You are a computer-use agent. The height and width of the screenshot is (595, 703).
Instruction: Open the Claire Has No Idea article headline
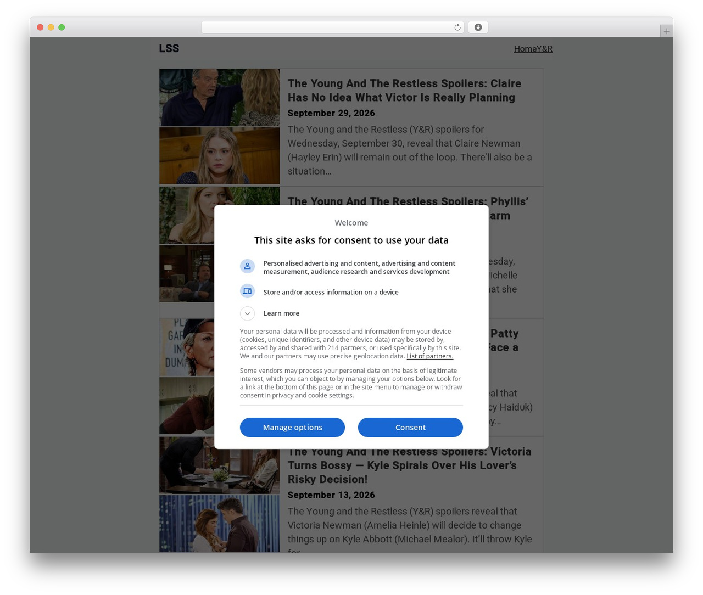[x=404, y=91]
